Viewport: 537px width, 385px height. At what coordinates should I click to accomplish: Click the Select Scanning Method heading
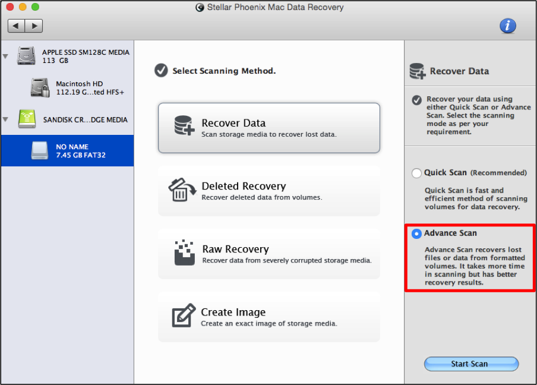click(x=224, y=71)
